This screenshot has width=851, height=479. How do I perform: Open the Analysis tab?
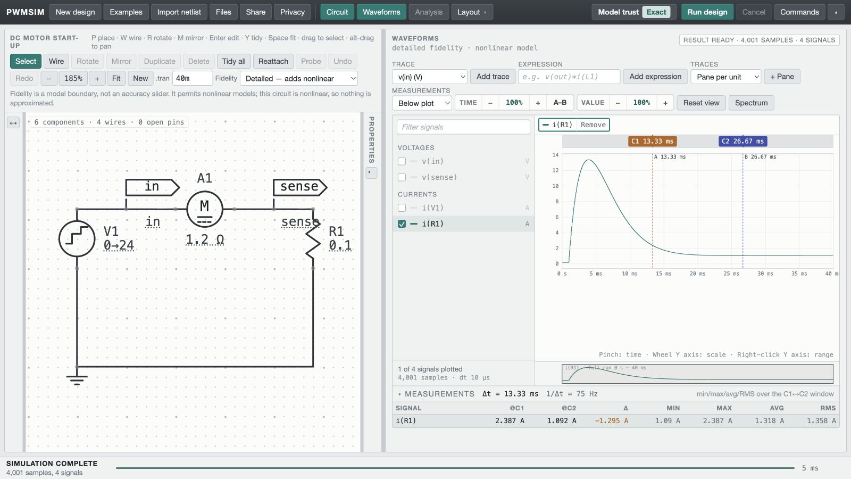click(429, 12)
